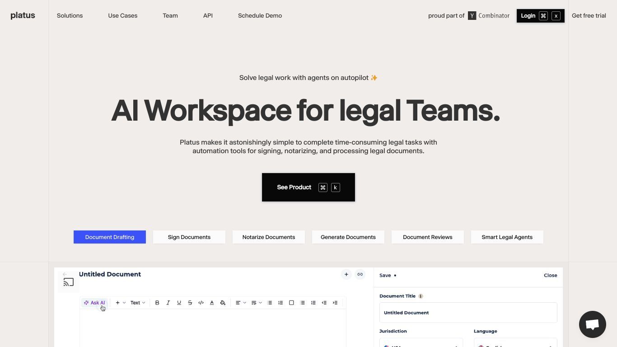This screenshot has height=347, width=617.
Task: Open the chat support bubble
Action: 593,324
